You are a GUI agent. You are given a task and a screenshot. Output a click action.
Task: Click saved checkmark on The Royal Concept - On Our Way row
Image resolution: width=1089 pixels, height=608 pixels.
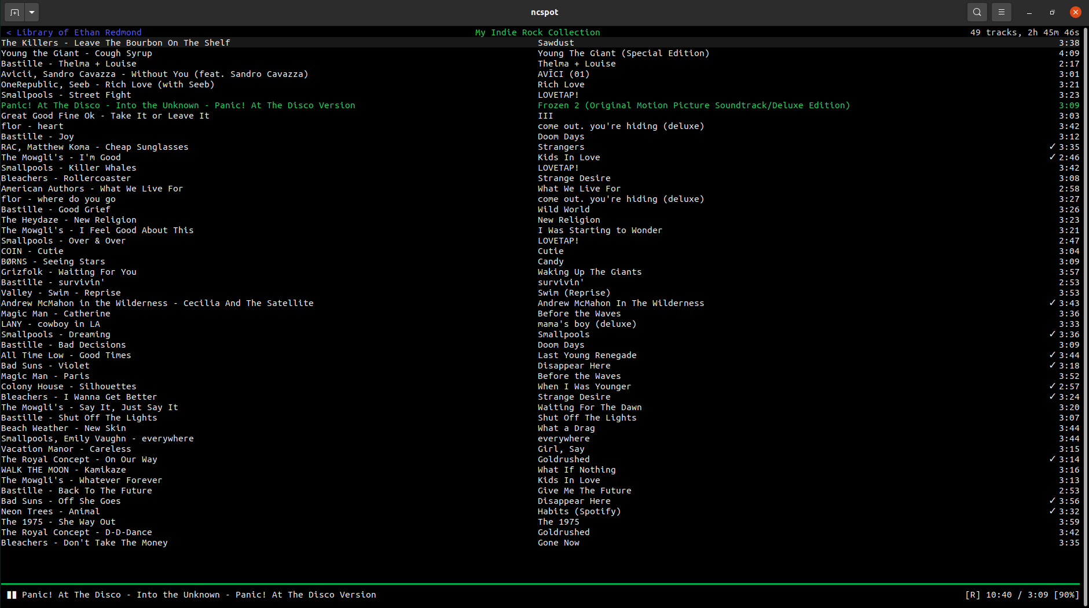(x=1053, y=459)
